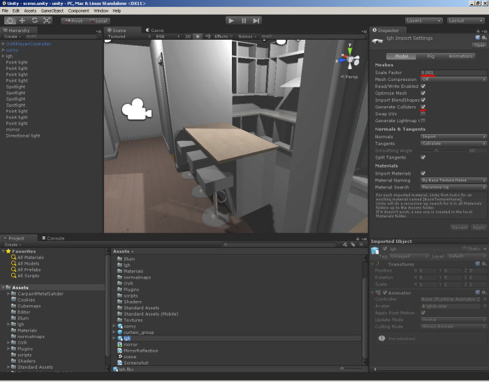This screenshot has height=382, width=489.
Task: Click Revert import settings button
Action: tap(460, 228)
